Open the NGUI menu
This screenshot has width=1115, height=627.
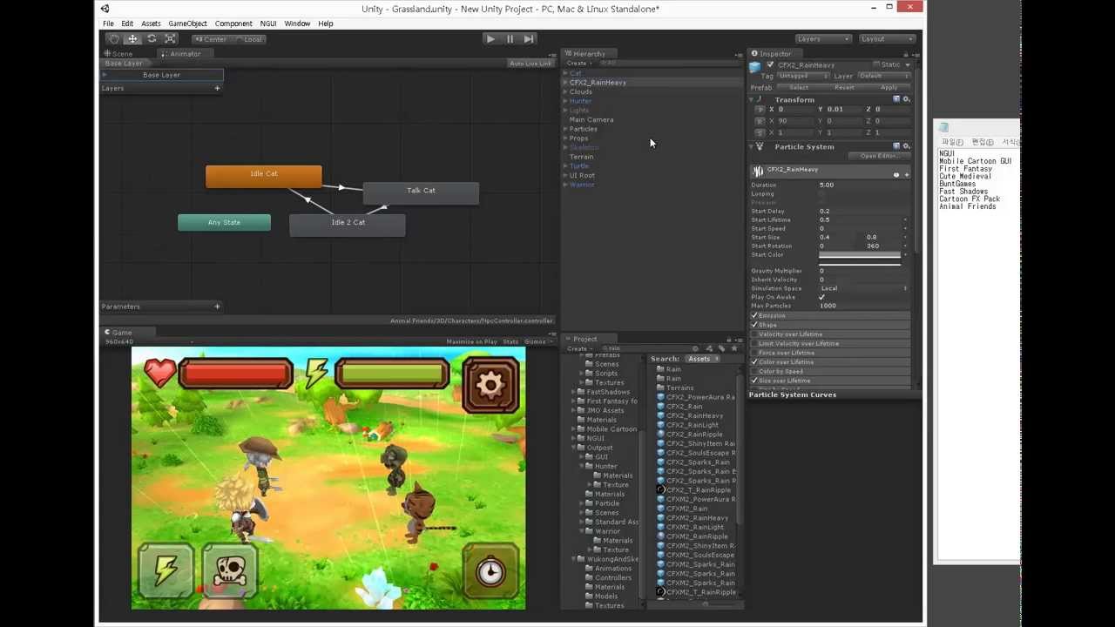pyautogui.click(x=267, y=24)
